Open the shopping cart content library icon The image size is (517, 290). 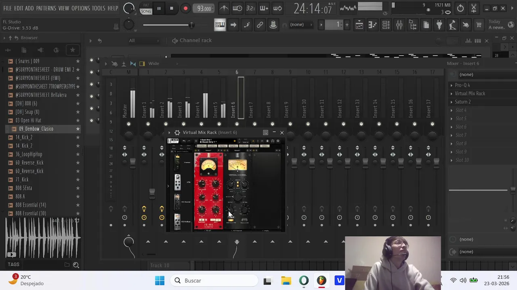(x=479, y=25)
